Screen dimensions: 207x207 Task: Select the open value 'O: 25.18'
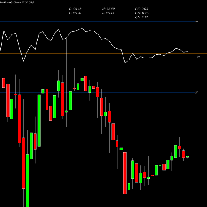point(75,9)
